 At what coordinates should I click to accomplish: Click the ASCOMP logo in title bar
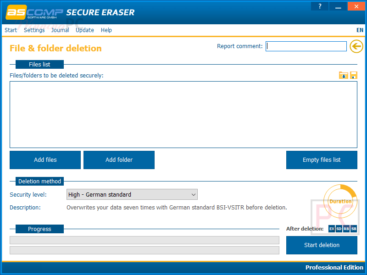[33, 12]
